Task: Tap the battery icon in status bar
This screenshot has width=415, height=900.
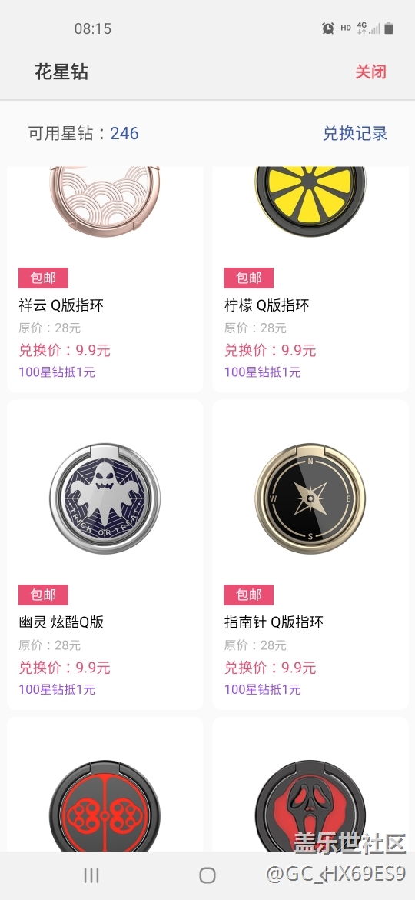Action: pyautogui.click(x=389, y=28)
